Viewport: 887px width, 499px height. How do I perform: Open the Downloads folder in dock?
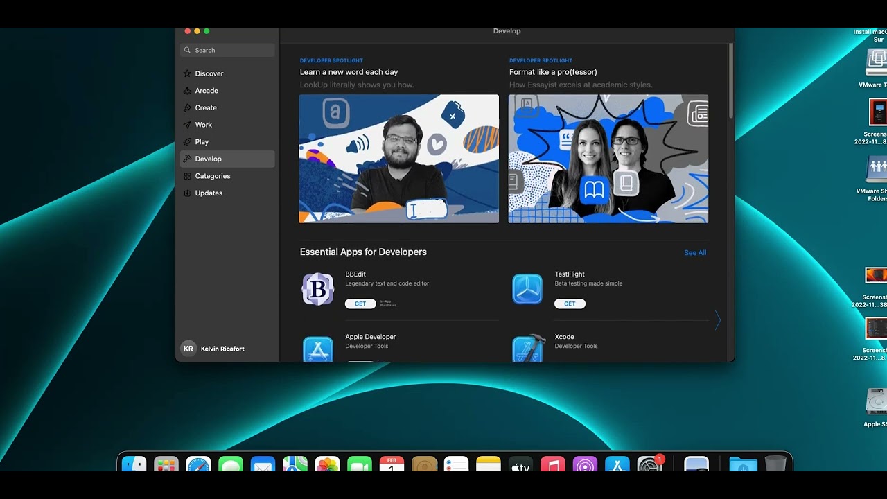(x=744, y=464)
